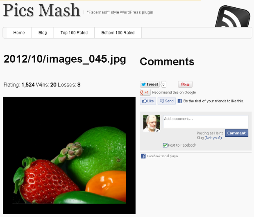Open the Blog menu item
This screenshot has width=254, height=217.
pyautogui.click(x=43, y=33)
